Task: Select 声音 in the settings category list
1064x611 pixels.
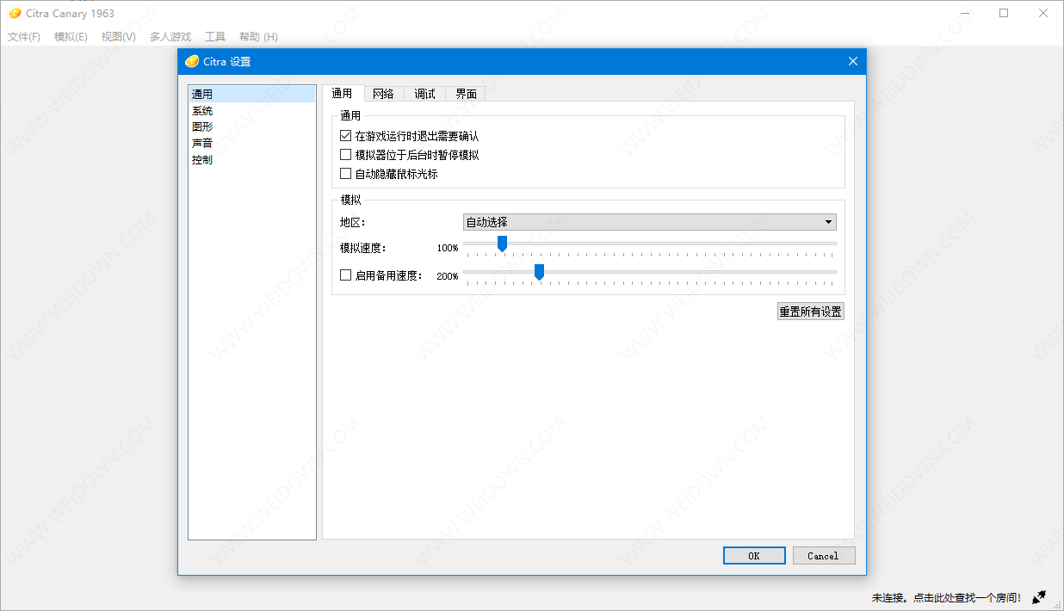Action: point(252,143)
